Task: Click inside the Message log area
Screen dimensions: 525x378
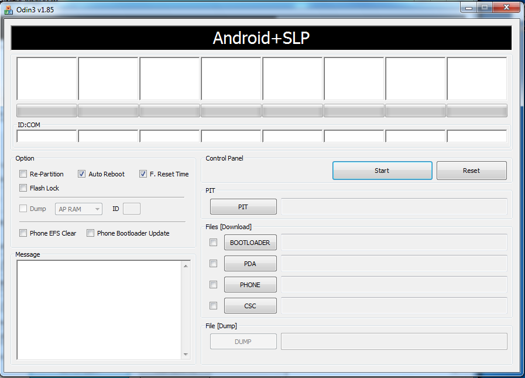Action: (99, 310)
